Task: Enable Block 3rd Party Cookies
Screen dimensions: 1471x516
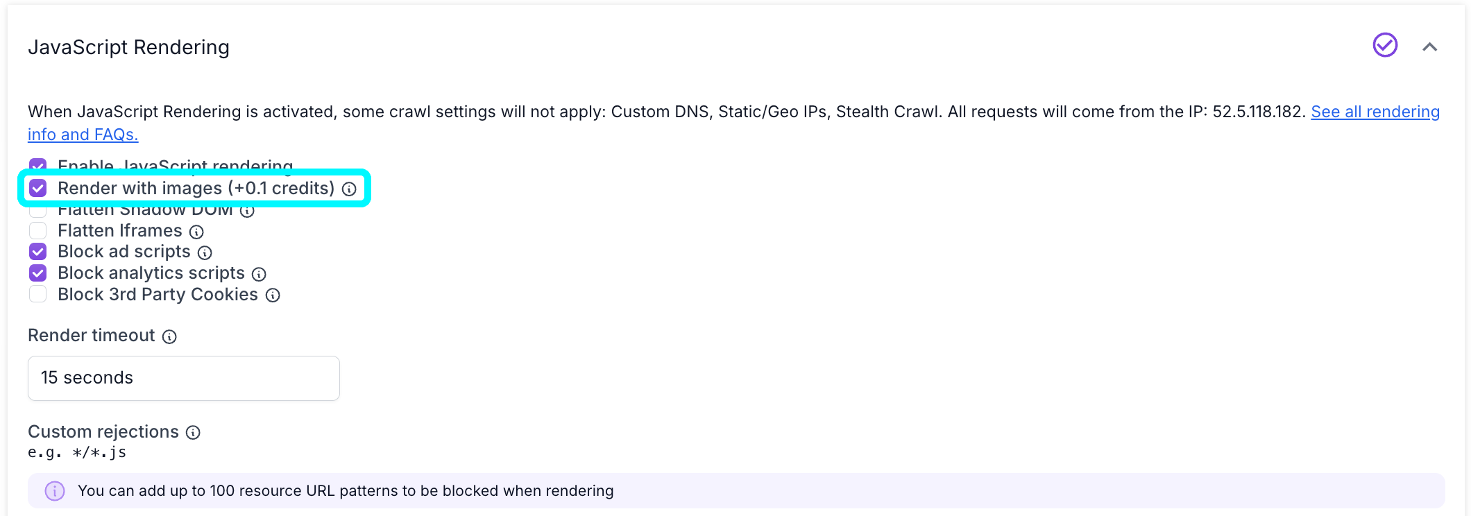Action: pyautogui.click(x=38, y=294)
